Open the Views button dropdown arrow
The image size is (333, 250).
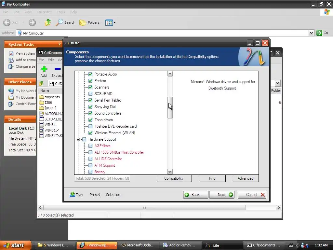tap(115, 22)
